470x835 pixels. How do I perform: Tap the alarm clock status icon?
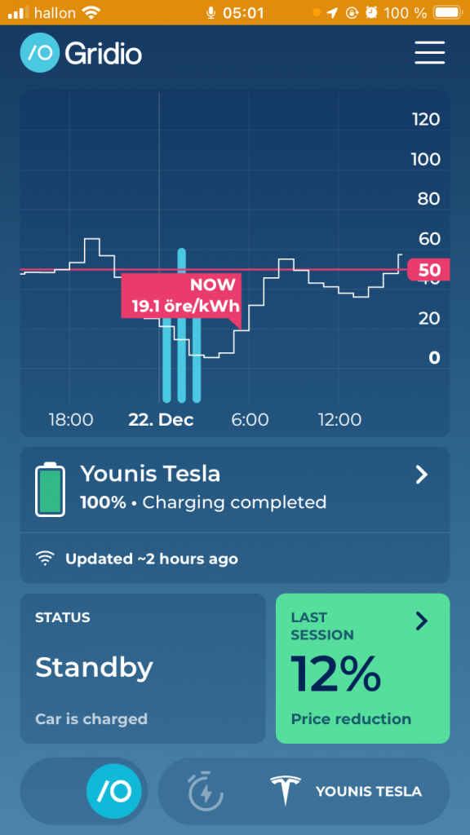tap(371, 13)
